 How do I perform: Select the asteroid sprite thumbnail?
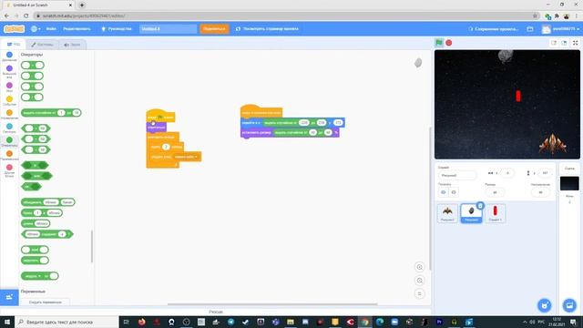(471, 213)
